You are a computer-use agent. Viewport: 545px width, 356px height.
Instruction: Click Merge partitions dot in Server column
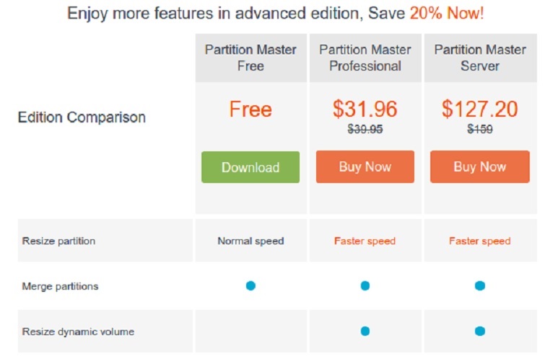tap(480, 286)
